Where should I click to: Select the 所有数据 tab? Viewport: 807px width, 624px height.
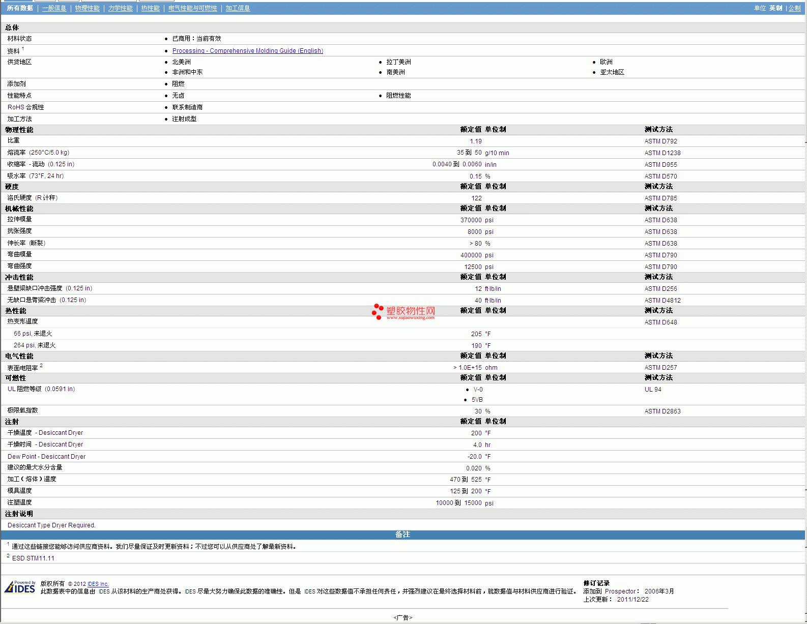click(x=20, y=8)
